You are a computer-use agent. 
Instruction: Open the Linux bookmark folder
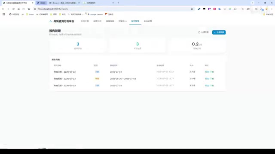click(30, 14)
